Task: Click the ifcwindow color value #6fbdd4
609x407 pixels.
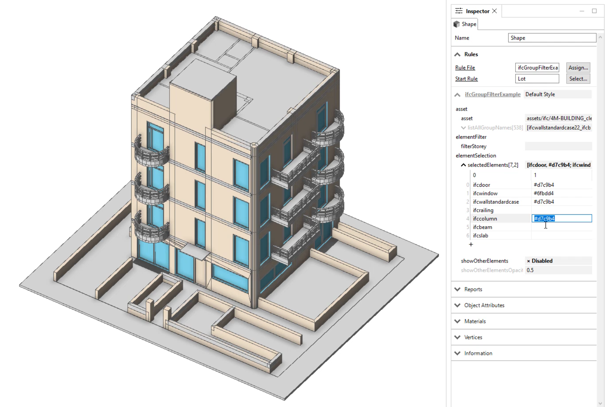Action: click(562, 193)
